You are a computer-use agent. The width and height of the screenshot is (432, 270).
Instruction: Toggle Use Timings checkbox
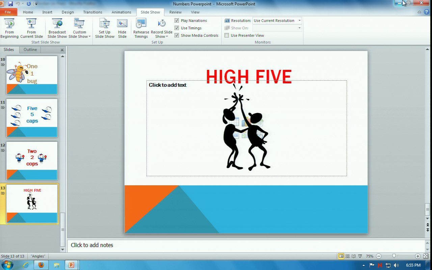point(177,28)
